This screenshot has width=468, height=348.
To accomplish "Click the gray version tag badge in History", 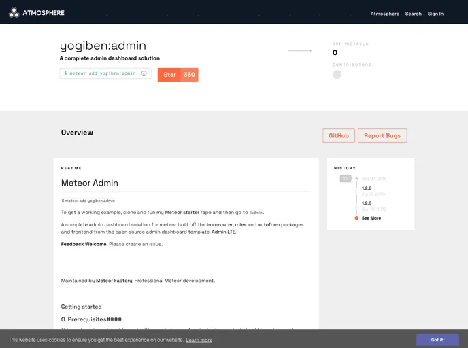I will point(346,178).
